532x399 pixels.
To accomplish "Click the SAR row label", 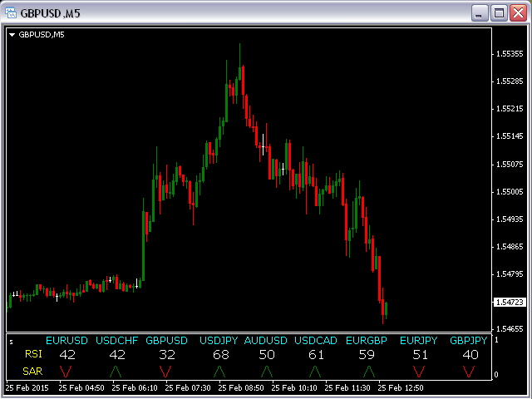I will [x=33, y=371].
